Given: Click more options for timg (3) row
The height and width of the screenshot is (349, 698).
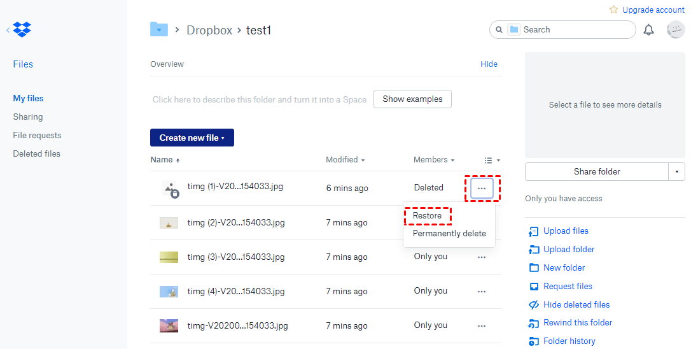Looking at the screenshot, I should [x=482, y=257].
